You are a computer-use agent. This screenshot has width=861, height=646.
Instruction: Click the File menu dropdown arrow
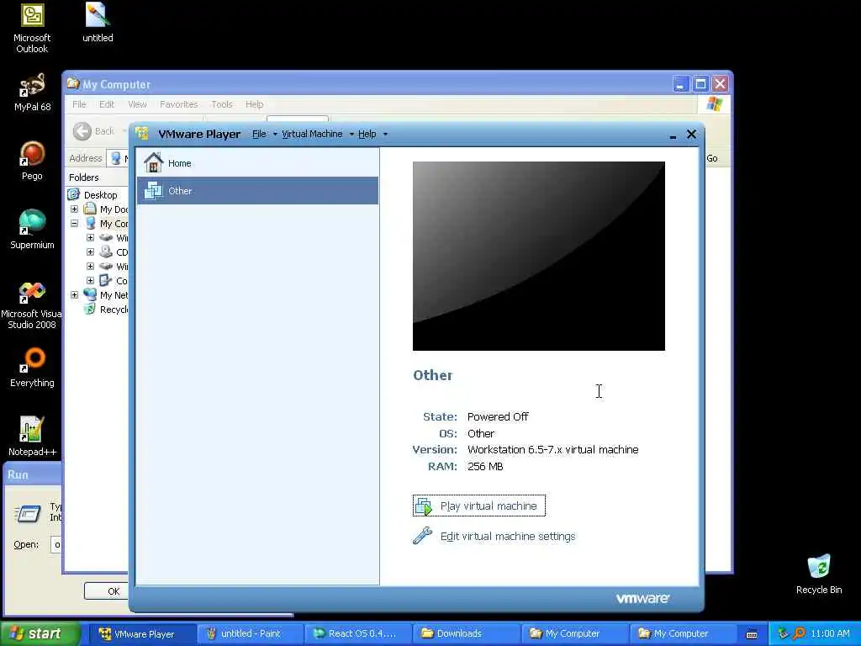(x=275, y=135)
